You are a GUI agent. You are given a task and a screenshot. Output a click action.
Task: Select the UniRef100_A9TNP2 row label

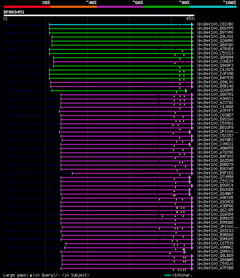click(x=215, y=140)
